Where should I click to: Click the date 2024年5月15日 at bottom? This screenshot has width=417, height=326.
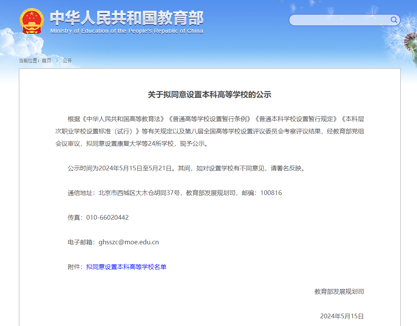click(342, 316)
